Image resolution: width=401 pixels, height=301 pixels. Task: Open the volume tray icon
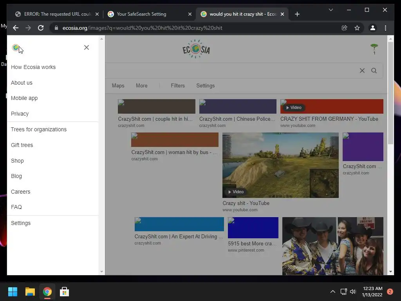[353, 292]
